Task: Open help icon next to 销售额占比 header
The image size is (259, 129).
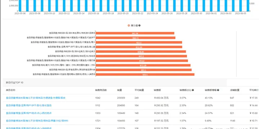Action: pyautogui.click(x=193, y=90)
